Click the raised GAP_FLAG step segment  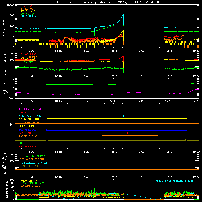point(144,112)
